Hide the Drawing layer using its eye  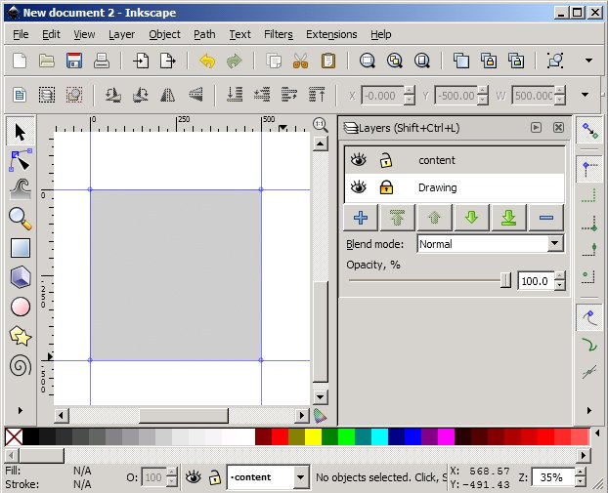tap(359, 187)
